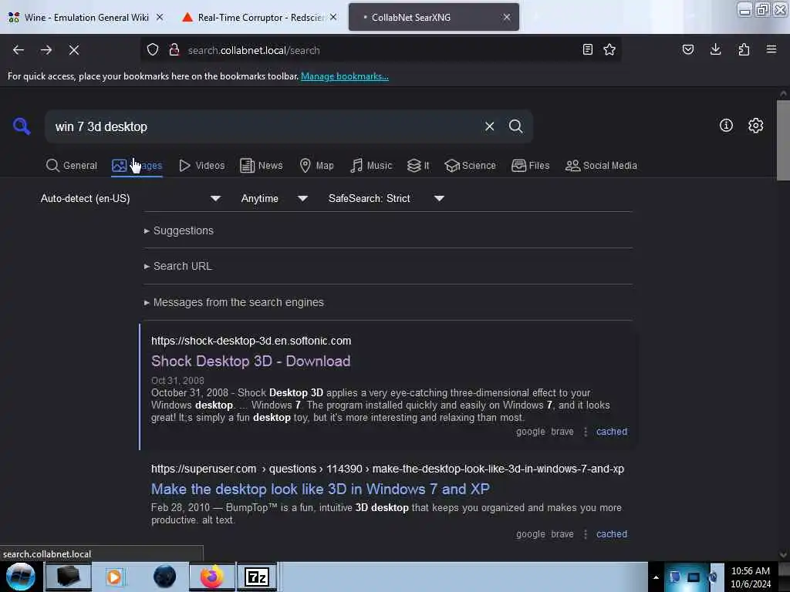
Task: Open more options for Shock Desktop result
Action: click(x=586, y=432)
